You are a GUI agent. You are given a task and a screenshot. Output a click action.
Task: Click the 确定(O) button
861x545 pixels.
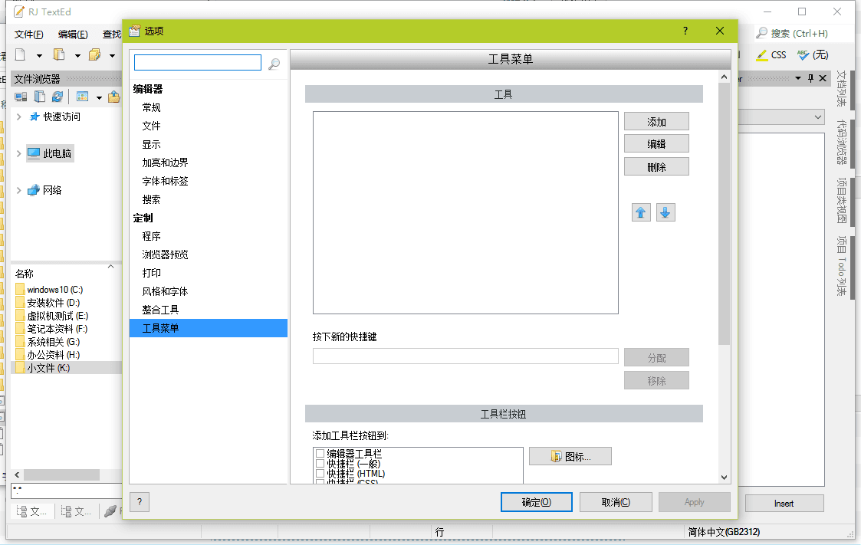(x=536, y=502)
